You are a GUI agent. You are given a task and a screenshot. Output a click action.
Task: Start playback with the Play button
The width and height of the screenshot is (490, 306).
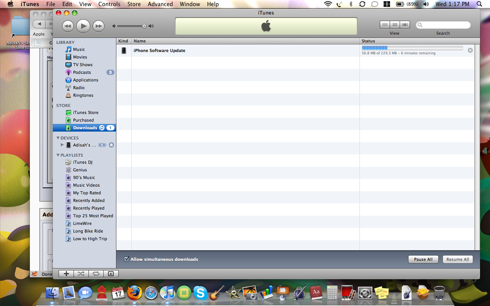(83, 26)
